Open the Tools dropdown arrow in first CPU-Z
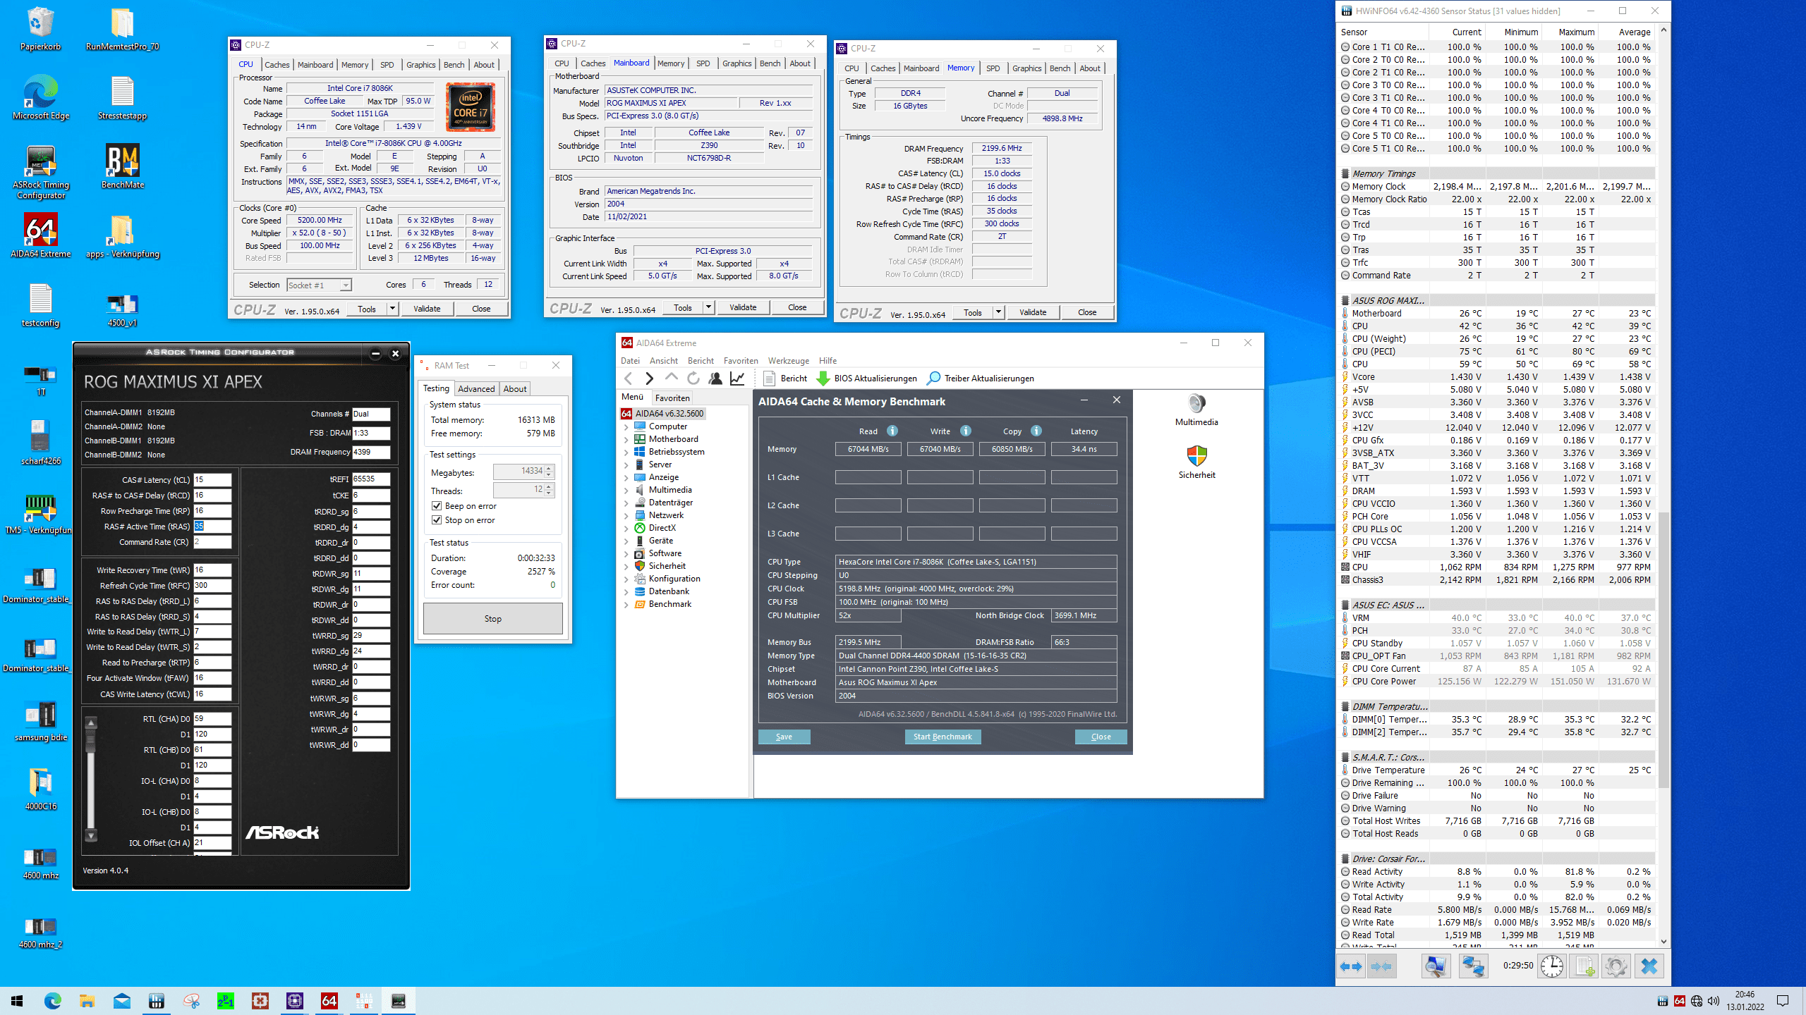The image size is (1806, 1015). tap(392, 309)
